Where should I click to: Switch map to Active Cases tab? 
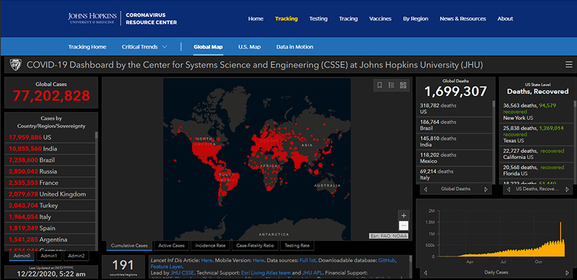[171, 246]
